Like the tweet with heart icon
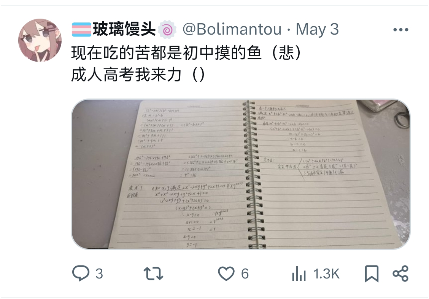 pyautogui.click(x=226, y=274)
